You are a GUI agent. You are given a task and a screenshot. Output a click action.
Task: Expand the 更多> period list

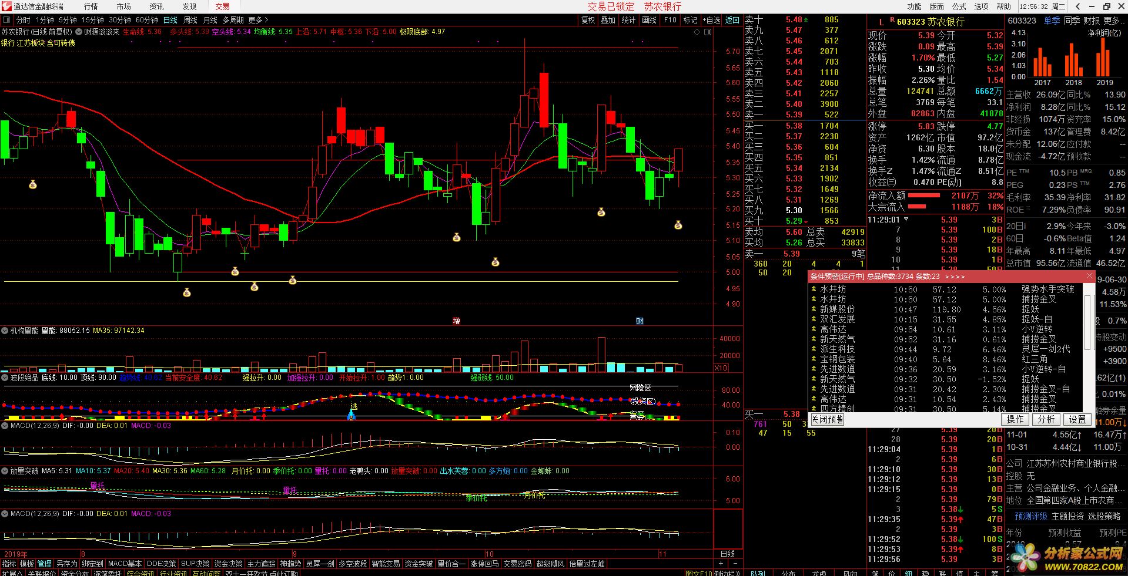(x=258, y=20)
